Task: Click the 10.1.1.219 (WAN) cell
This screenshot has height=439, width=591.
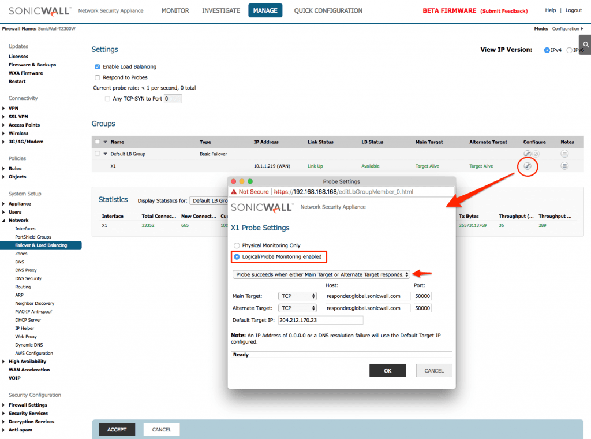Action: point(272,166)
